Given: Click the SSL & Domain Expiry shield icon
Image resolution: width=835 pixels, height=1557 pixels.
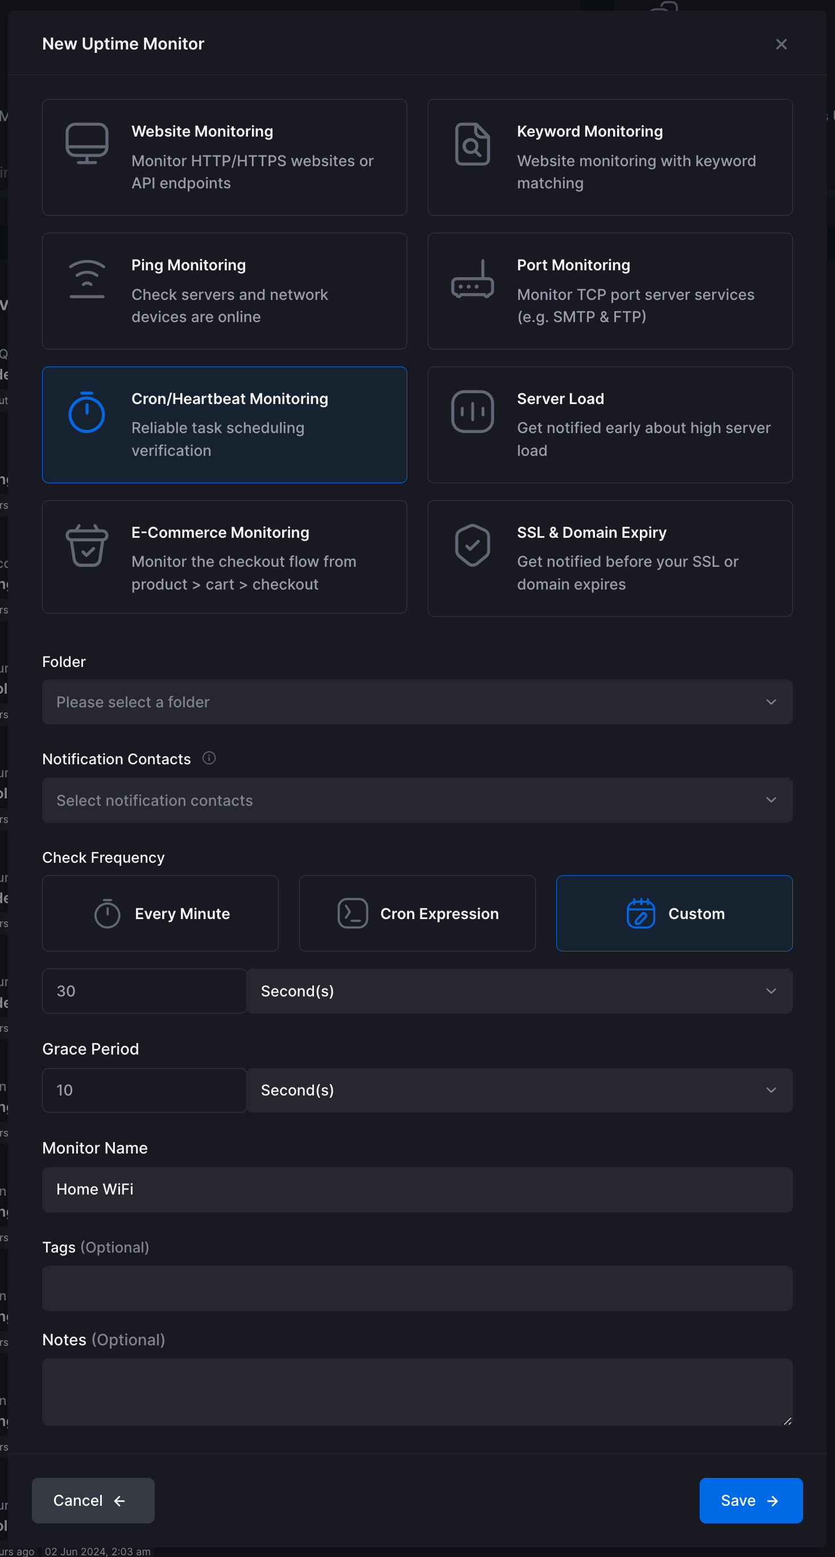Looking at the screenshot, I should pyautogui.click(x=473, y=545).
